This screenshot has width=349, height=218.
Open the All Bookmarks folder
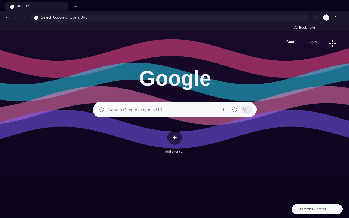click(x=305, y=28)
